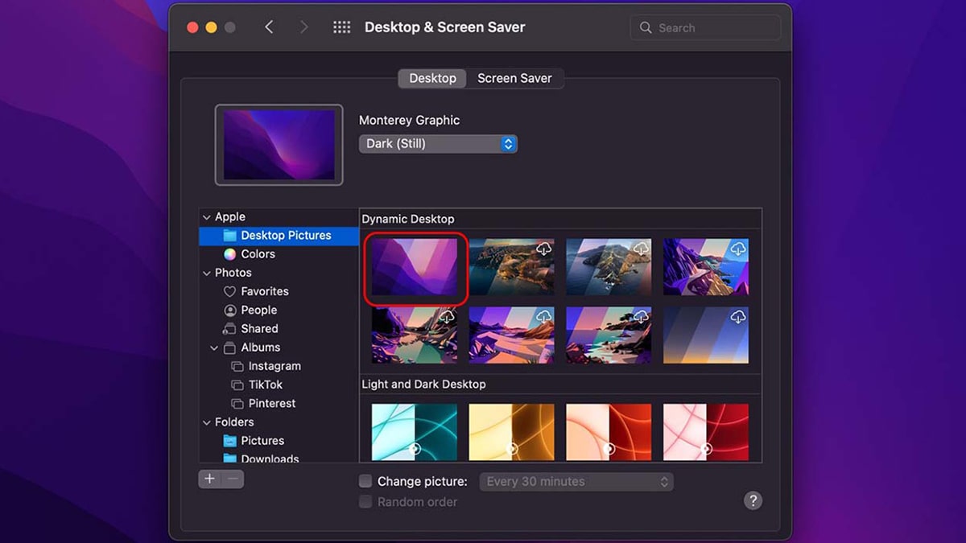Open the Instagram album
Viewport: 966px width, 543px height.
click(274, 366)
